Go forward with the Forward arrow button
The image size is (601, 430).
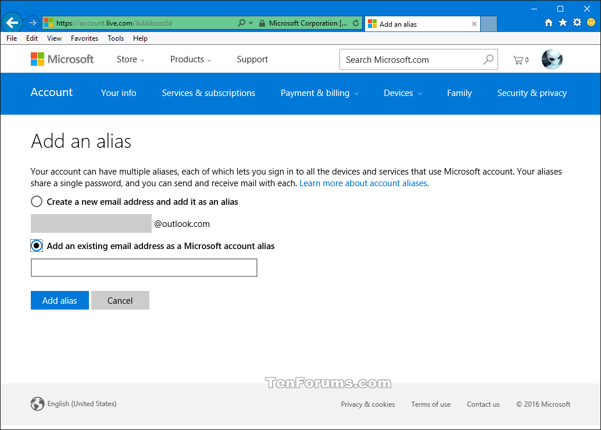click(33, 23)
